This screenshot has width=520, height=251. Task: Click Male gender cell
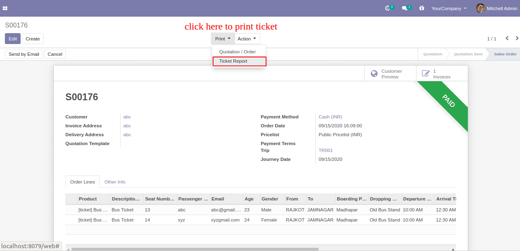(x=272, y=210)
